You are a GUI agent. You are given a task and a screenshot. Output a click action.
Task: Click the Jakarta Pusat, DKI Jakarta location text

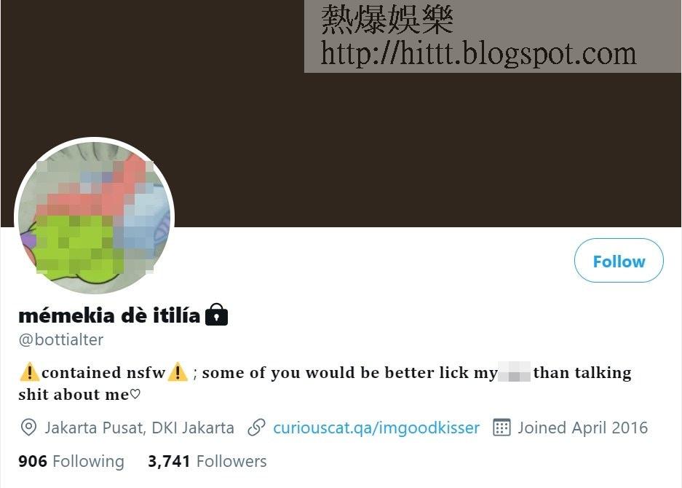(x=139, y=428)
